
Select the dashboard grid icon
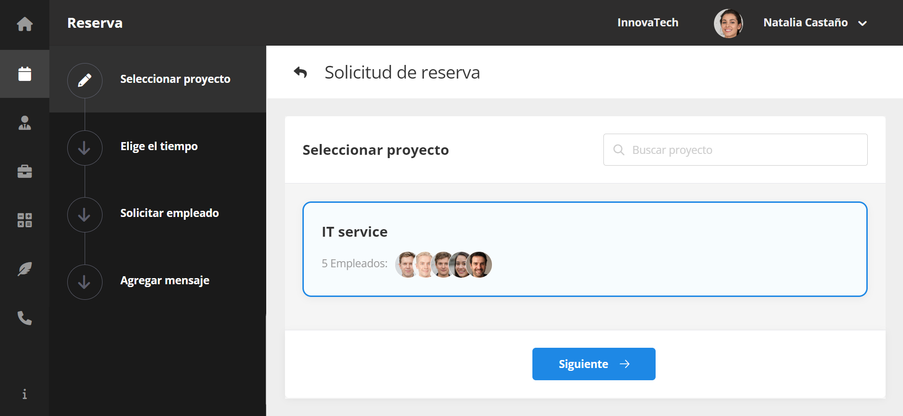pyautogui.click(x=24, y=220)
